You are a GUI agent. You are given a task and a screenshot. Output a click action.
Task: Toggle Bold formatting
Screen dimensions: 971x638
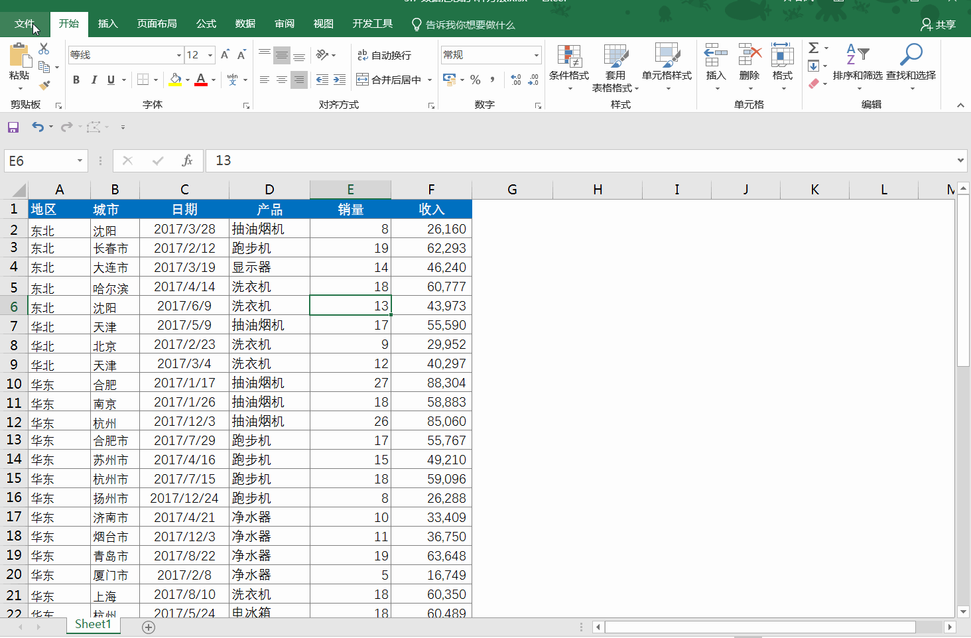(76, 80)
